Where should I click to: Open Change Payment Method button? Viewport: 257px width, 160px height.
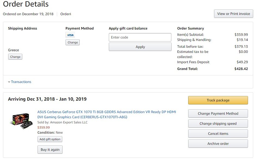tap(218, 114)
